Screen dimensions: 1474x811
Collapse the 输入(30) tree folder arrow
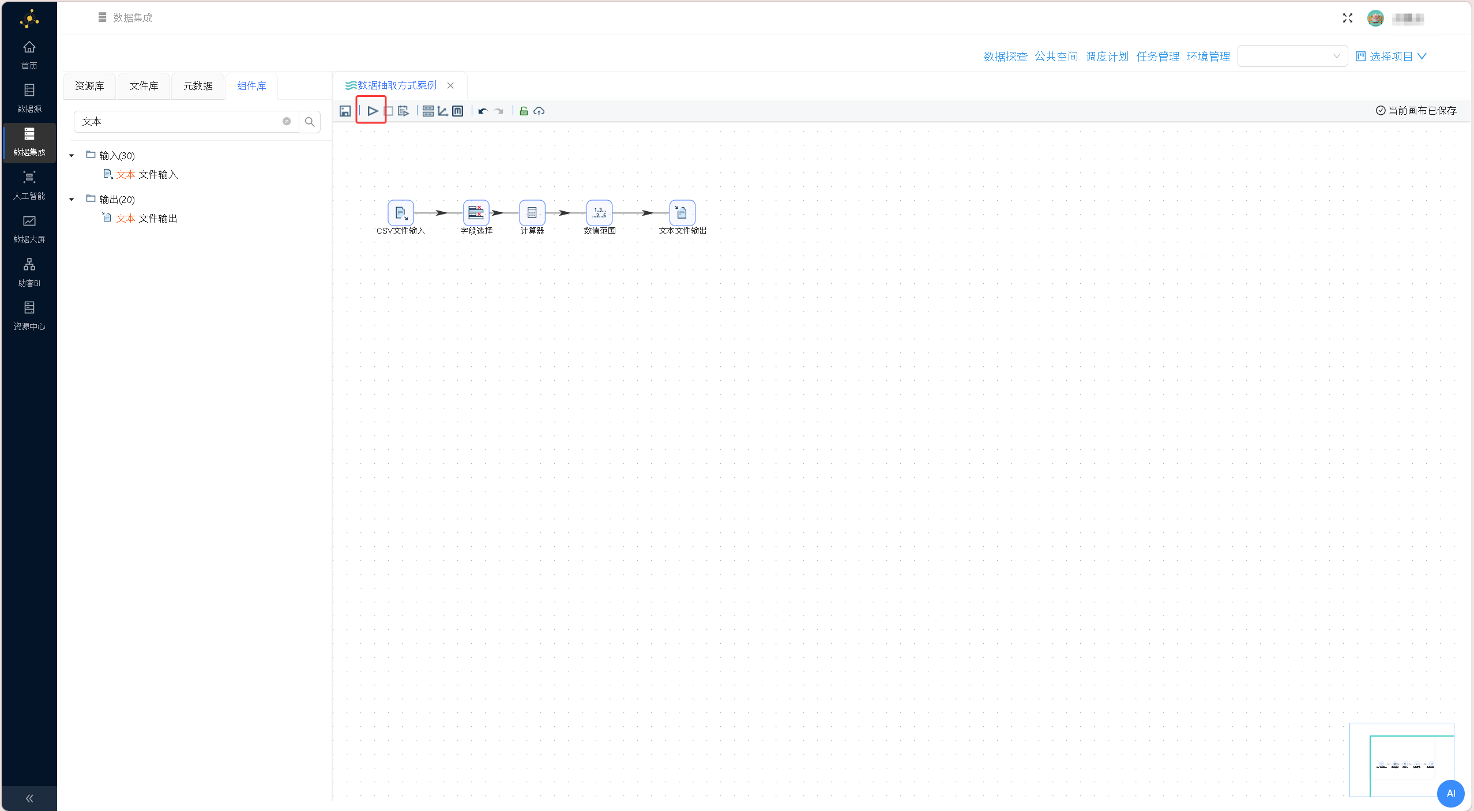tap(72, 156)
